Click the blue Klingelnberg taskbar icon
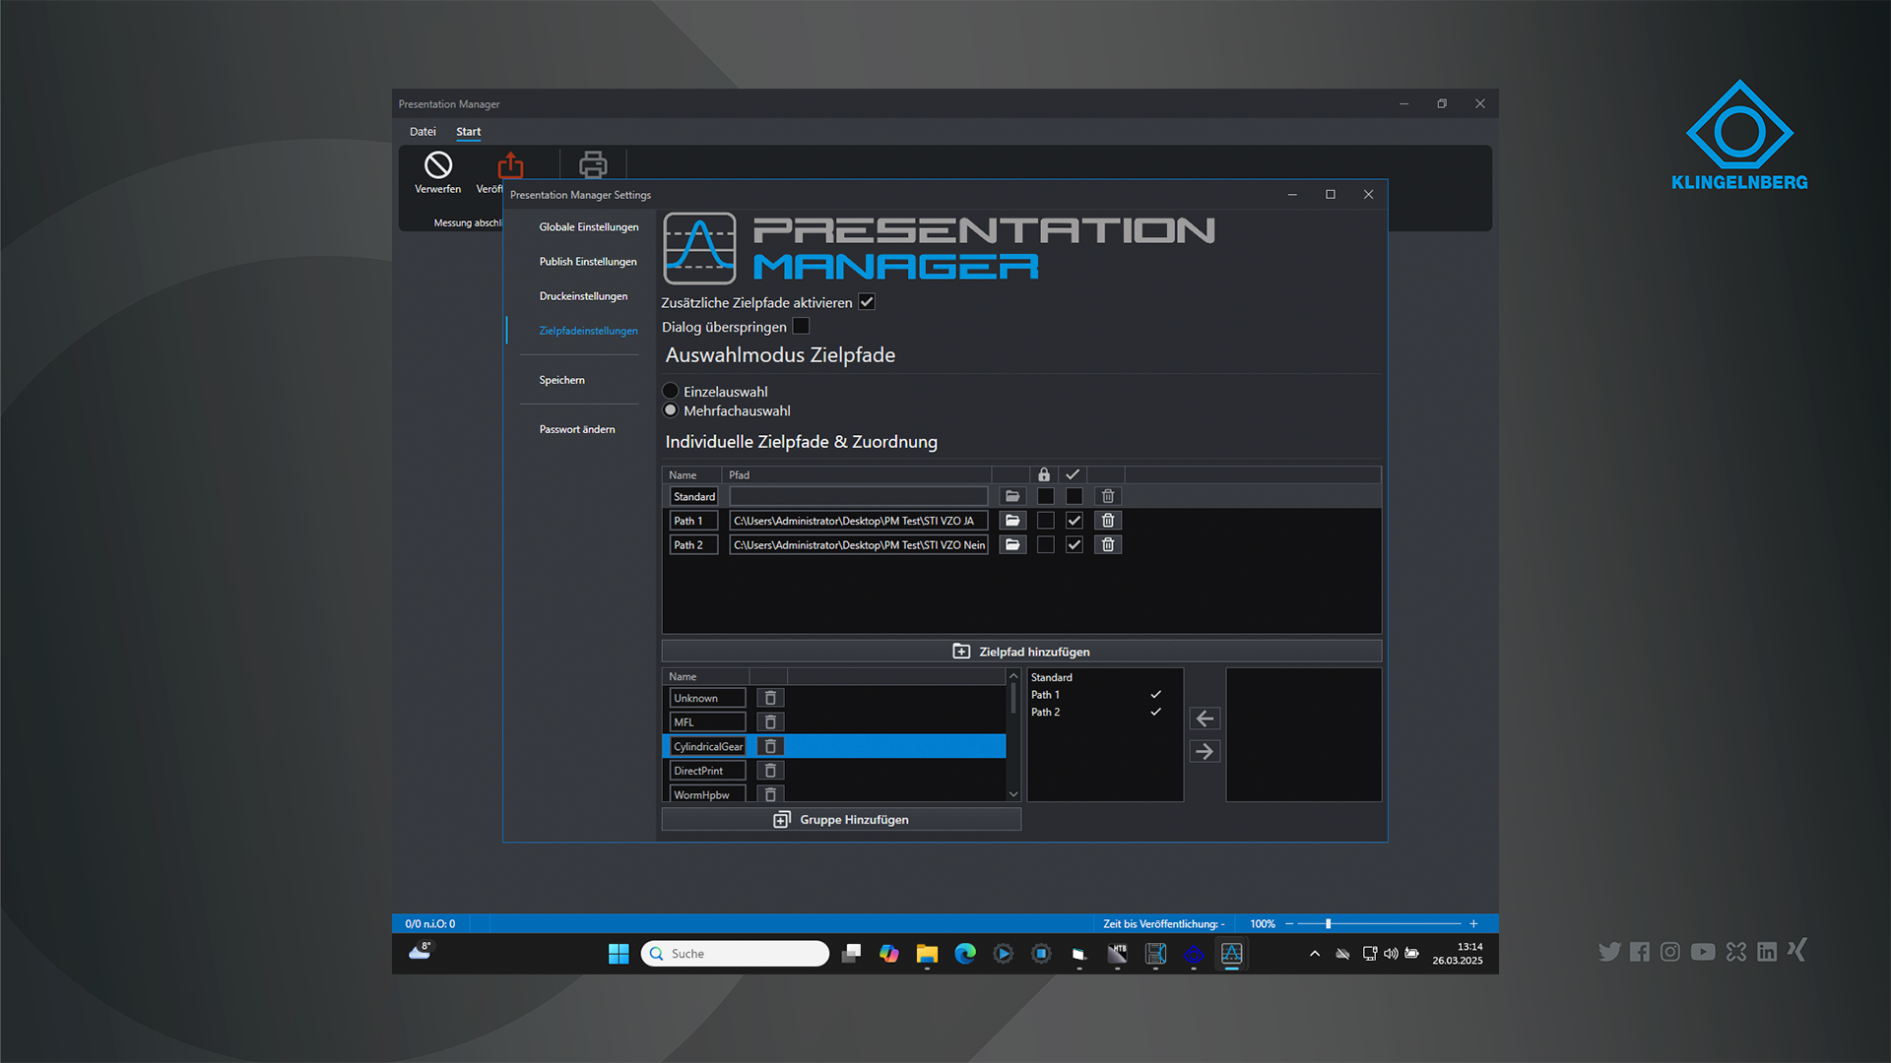The image size is (1891, 1063). [1194, 954]
